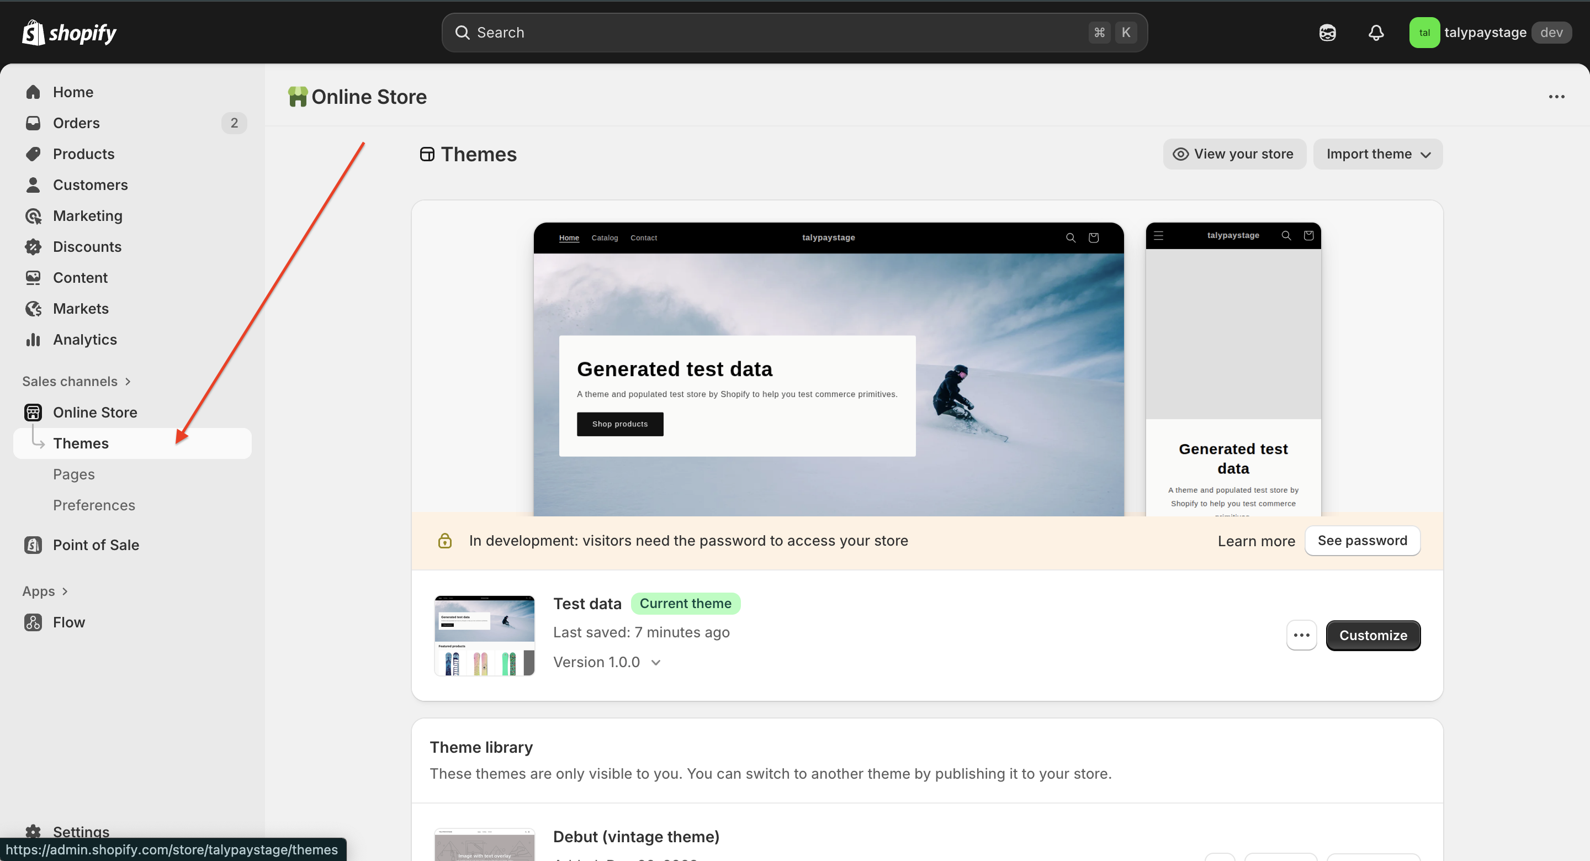Open Analytics bar chart icon
Image resolution: width=1590 pixels, height=861 pixels.
point(33,339)
